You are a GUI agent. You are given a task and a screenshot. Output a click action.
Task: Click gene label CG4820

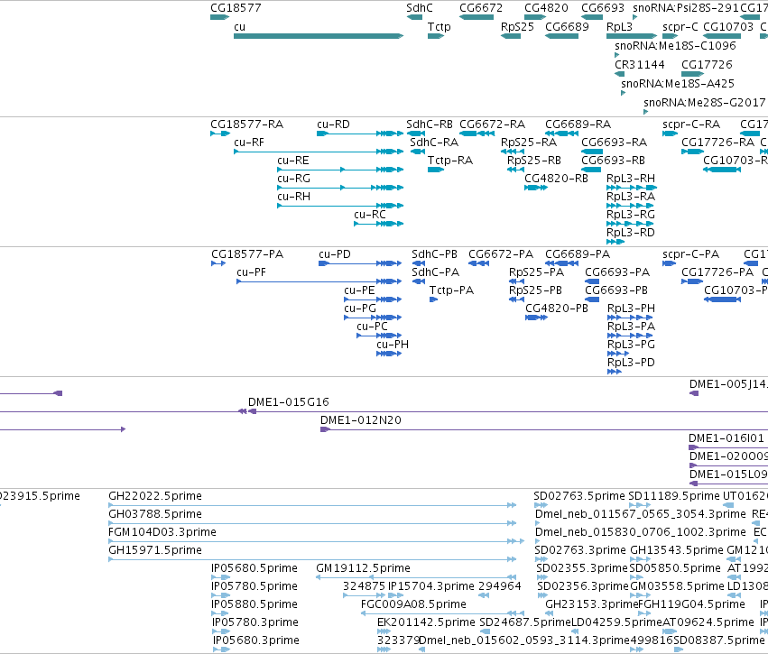pyautogui.click(x=546, y=8)
